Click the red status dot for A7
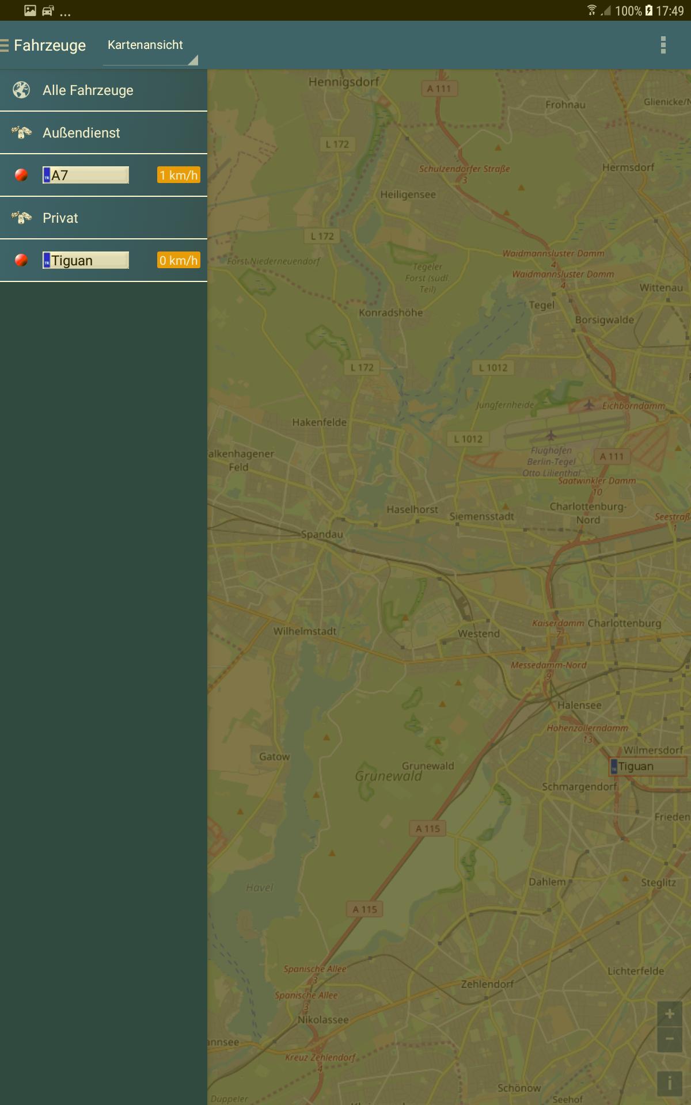691x1105 pixels. 21,176
